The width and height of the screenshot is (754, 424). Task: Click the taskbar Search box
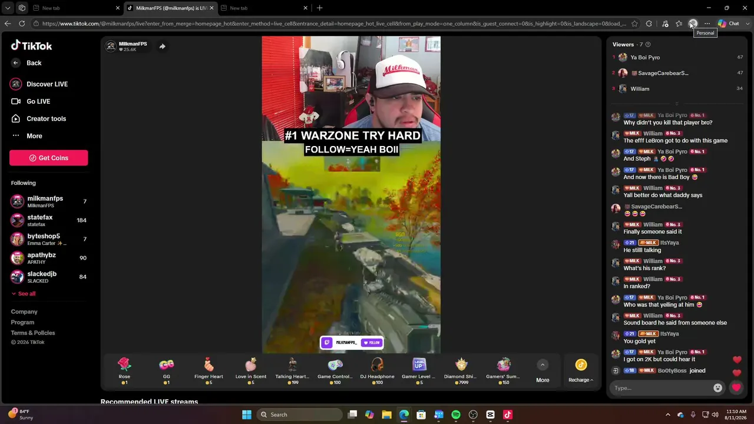[x=298, y=415]
